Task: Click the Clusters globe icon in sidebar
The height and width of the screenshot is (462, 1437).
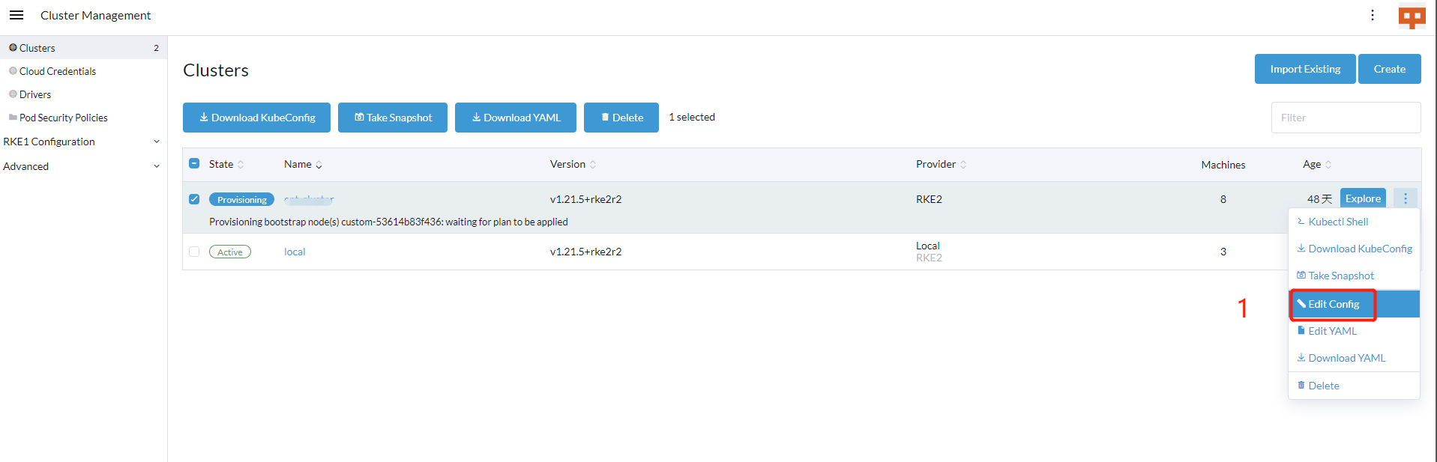Action: point(13,48)
